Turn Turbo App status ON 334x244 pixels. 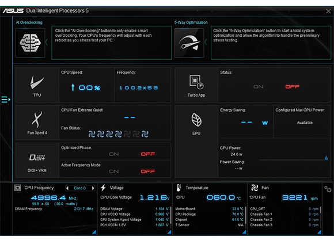point(258,87)
